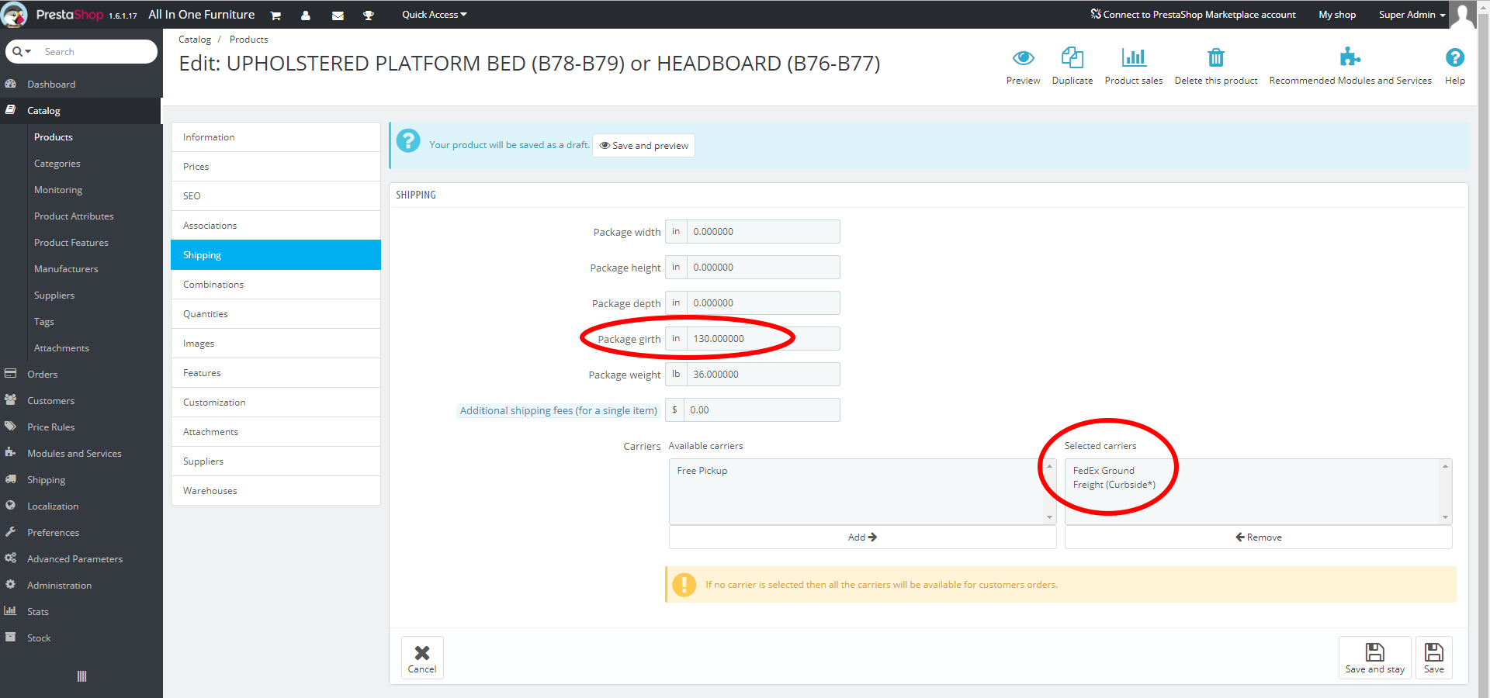This screenshot has height=698, width=1490.
Task: Click the Duplicate product icon
Action: click(x=1072, y=57)
